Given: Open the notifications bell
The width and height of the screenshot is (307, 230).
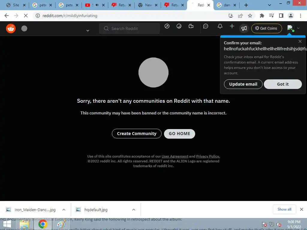Looking at the screenshot, I should tap(220, 26).
